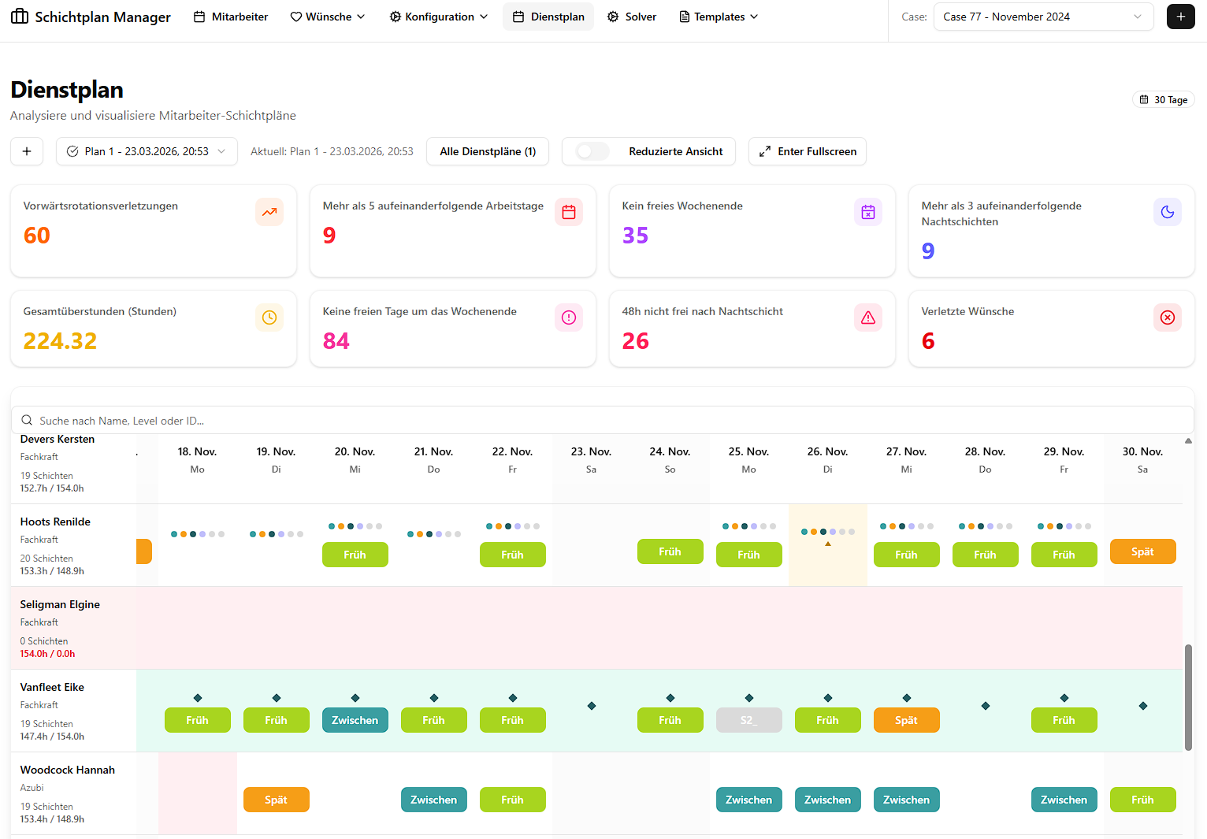Expand the Plan 1 schedule selector

[x=147, y=151]
